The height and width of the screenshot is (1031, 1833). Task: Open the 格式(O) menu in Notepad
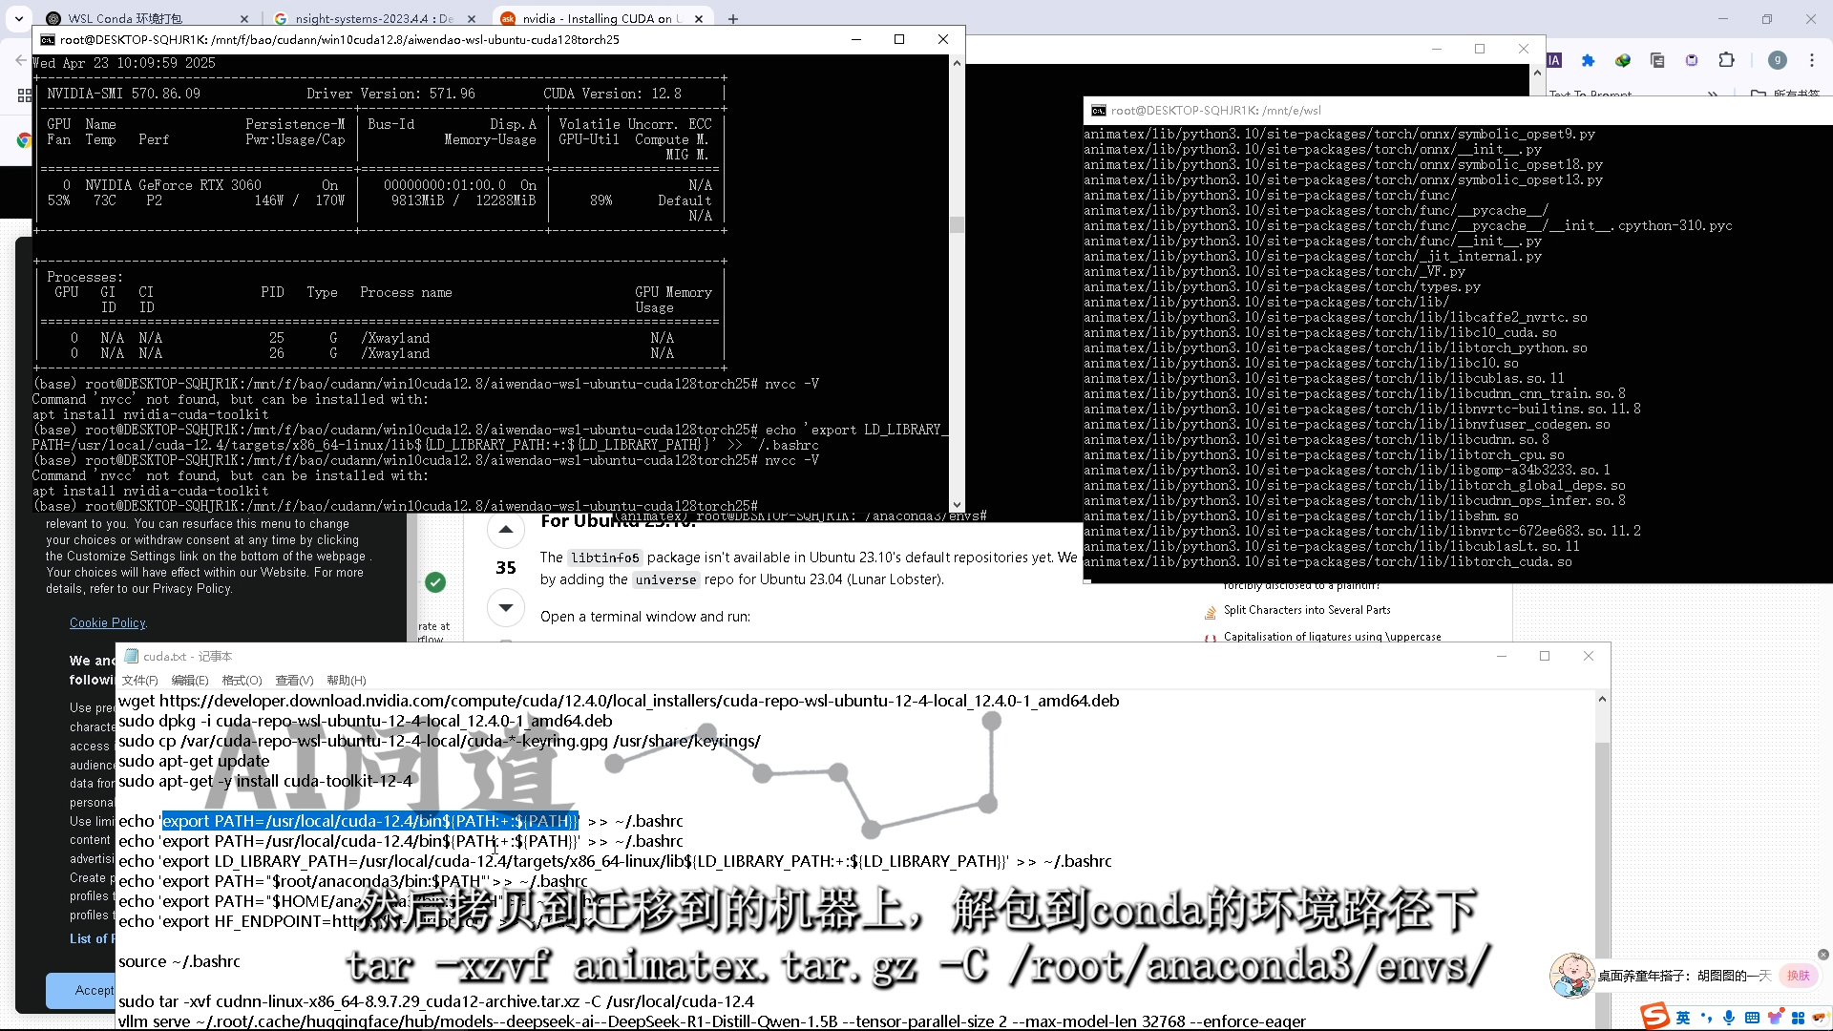pyautogui.click(x=242, y=680)
